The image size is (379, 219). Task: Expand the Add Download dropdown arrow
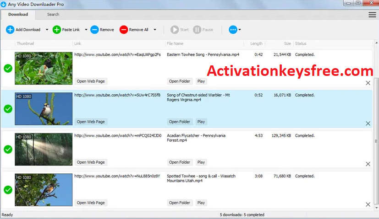click(47, 30)
